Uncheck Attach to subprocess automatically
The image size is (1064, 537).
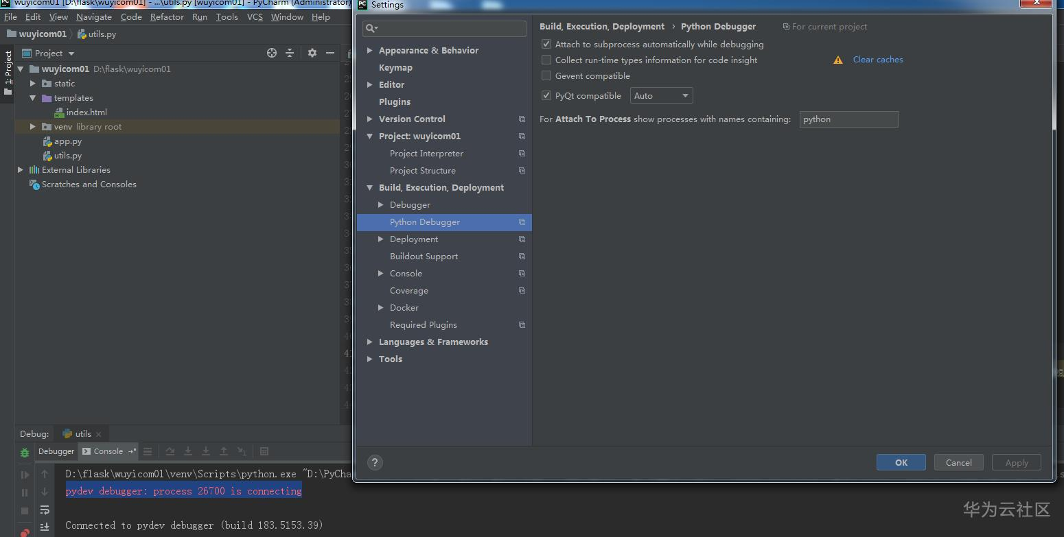546,44
